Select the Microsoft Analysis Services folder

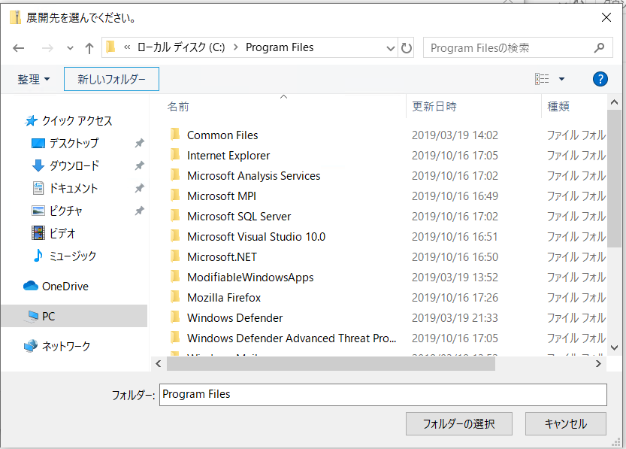point(253,176)
